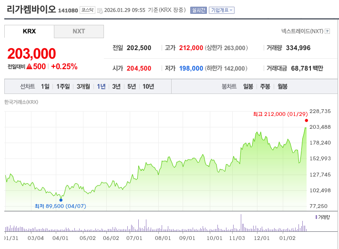Click the 07/01 date axis label
The image size is (339, 249).
[134, 238]
